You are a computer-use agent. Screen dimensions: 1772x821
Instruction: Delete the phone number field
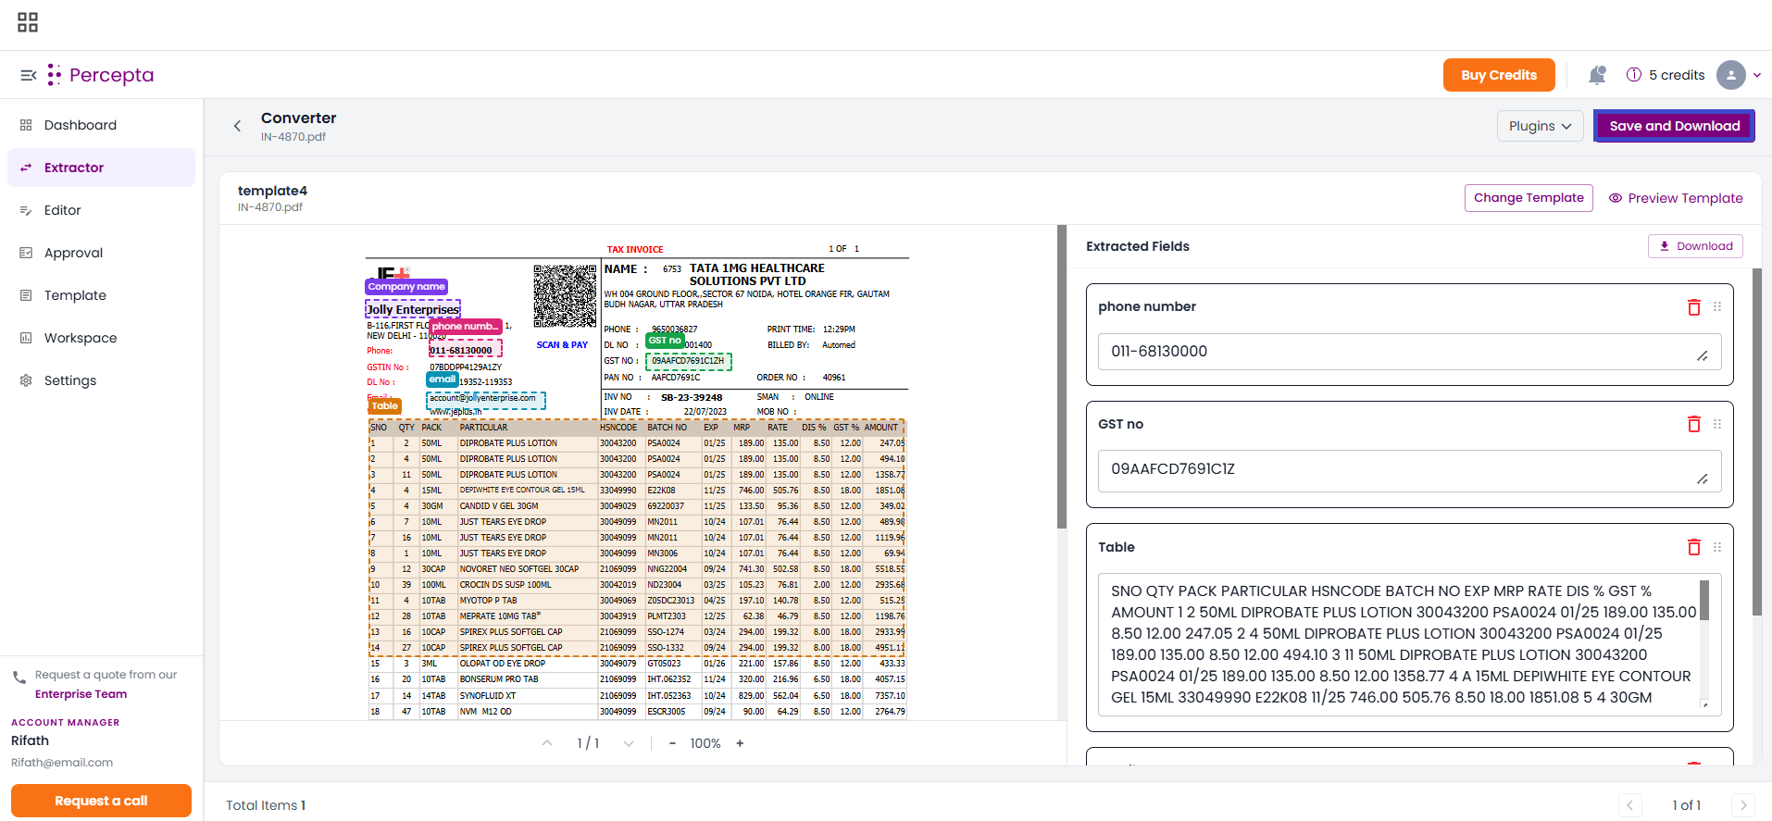pyautogui.click(x=1694, y=307)
